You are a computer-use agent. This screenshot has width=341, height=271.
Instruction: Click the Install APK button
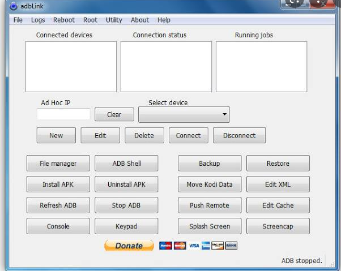click(x=58, y=184)
